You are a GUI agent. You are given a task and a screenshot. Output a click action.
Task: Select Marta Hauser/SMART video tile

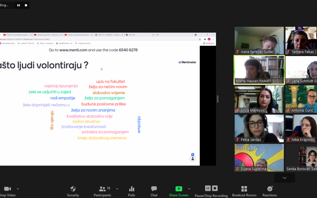pos(259,70)
